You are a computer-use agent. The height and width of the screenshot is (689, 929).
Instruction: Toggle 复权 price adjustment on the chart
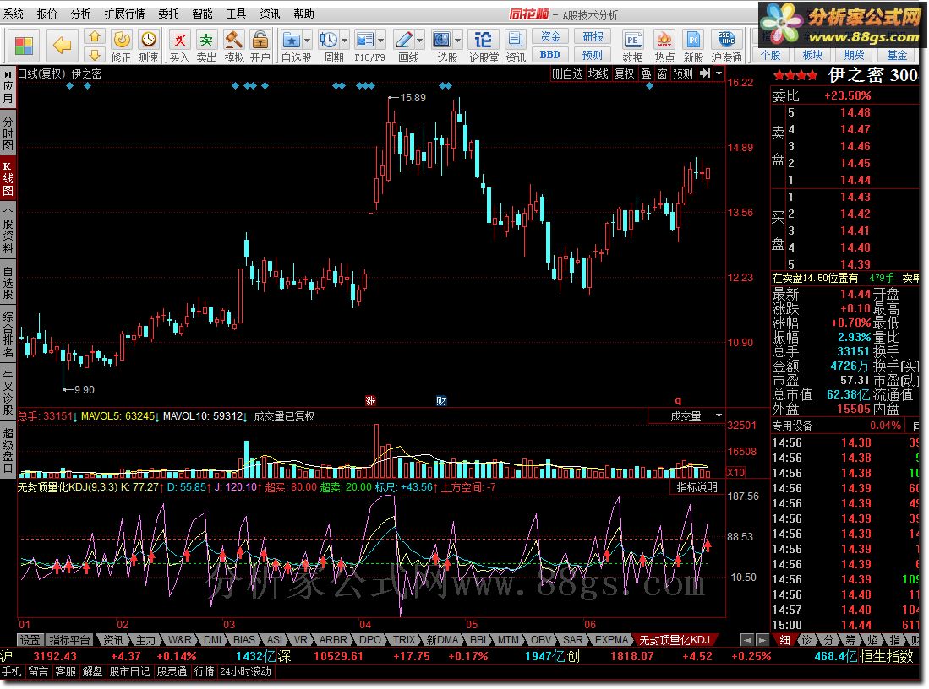point(625,73)
